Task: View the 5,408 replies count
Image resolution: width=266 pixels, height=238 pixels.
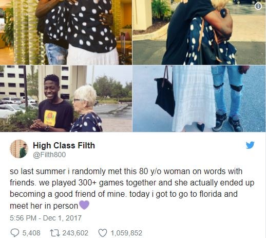Action: pyautogui.click(x=31, y=233)
